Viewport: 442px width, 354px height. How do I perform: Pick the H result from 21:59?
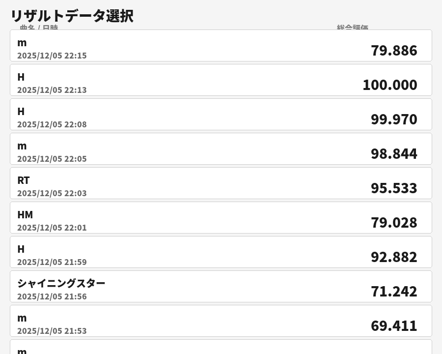coord(221,252)
